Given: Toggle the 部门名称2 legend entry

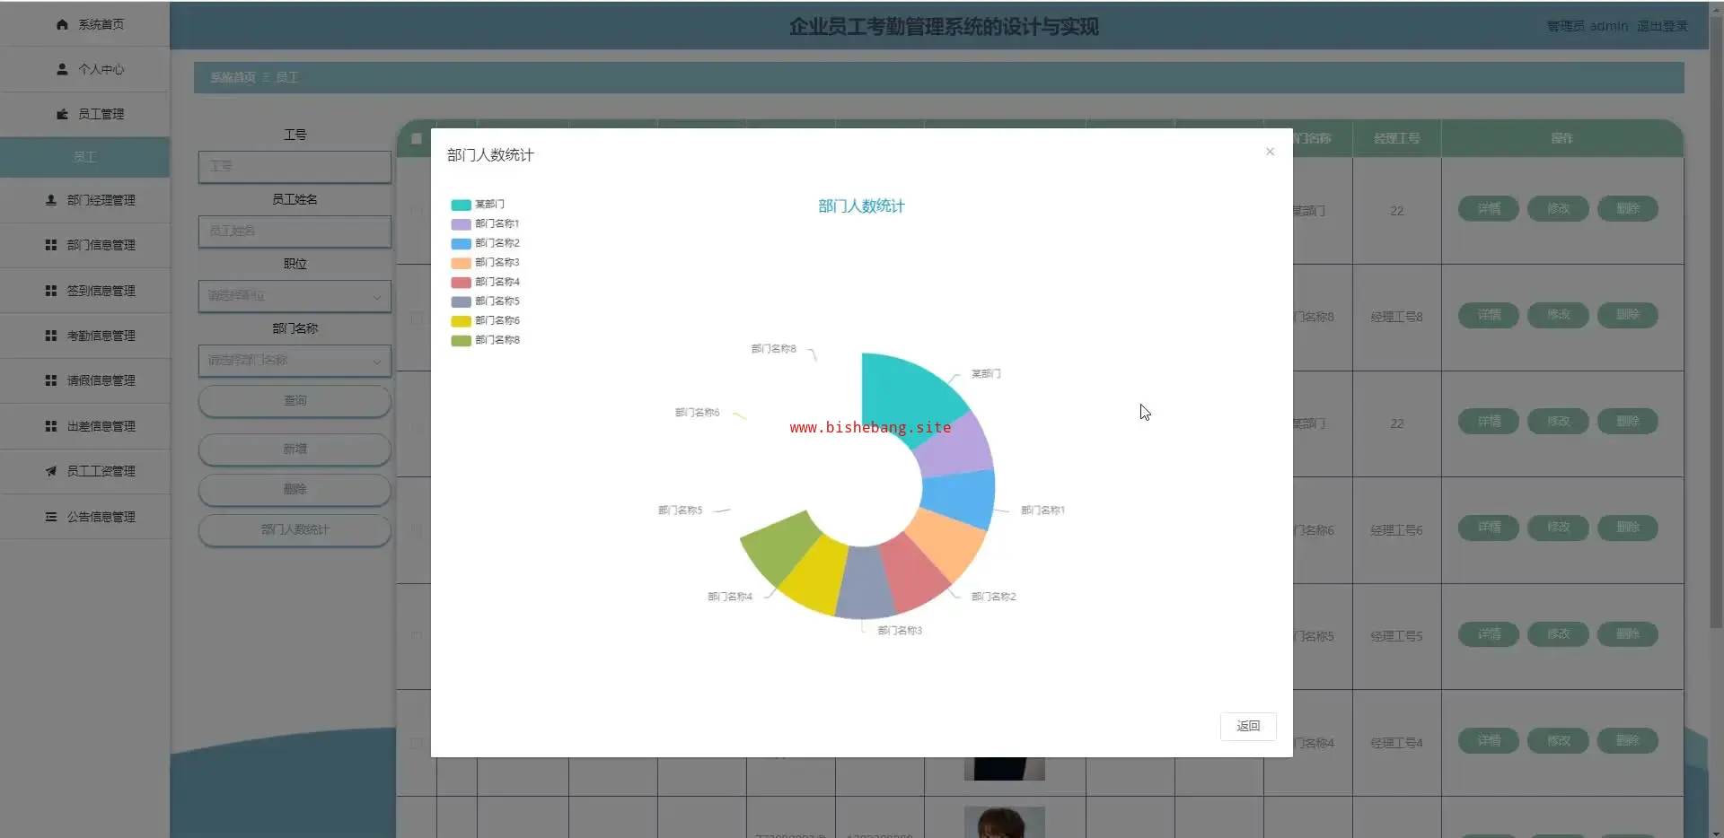Looking at the screenshot, I should click(485, 243).
